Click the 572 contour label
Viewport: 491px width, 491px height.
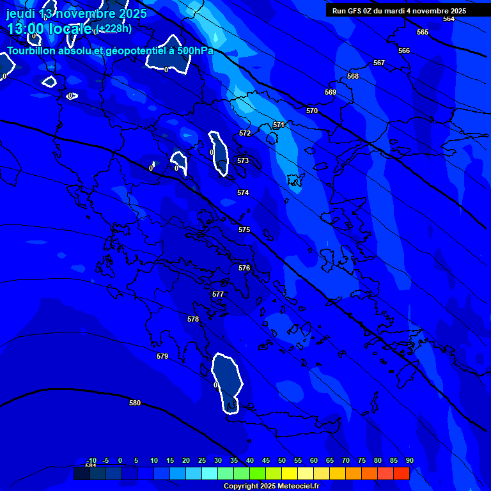[x=245, y=133]
